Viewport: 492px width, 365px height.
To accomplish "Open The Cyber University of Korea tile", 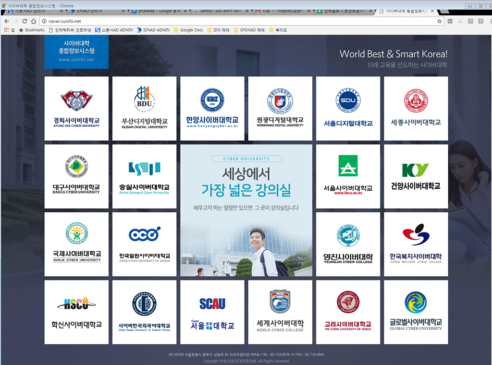I will [348, 312].
